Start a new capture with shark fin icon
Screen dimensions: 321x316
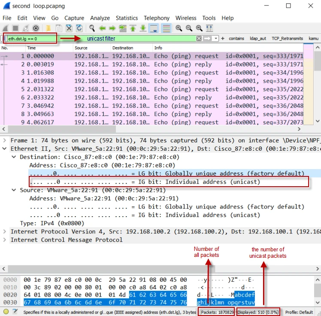[x=5, y=28]
